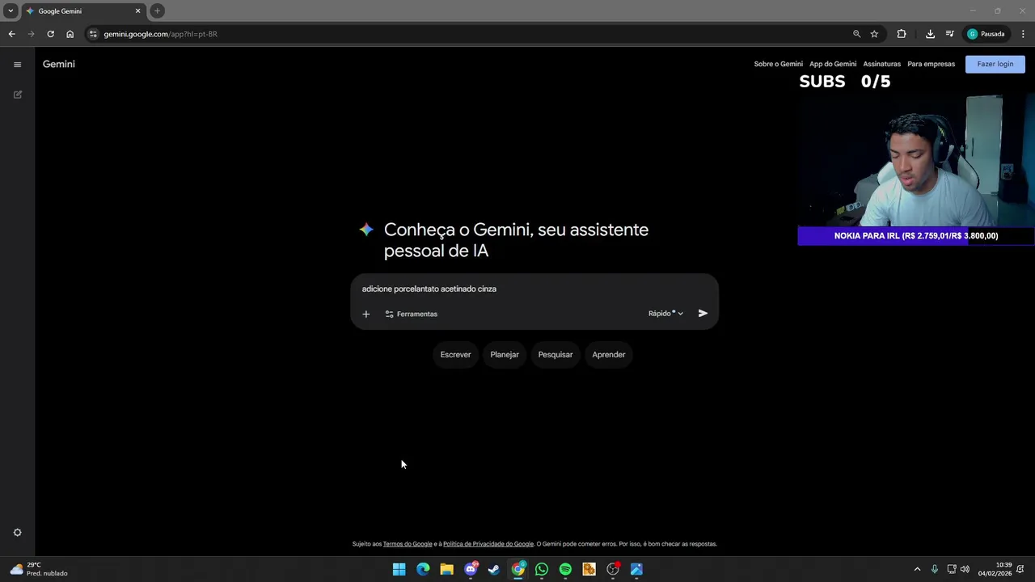Viewport: 1035px width, 582px height.
Task: Open Chrome profile Pausada button
Action: [x=986, y=34]
